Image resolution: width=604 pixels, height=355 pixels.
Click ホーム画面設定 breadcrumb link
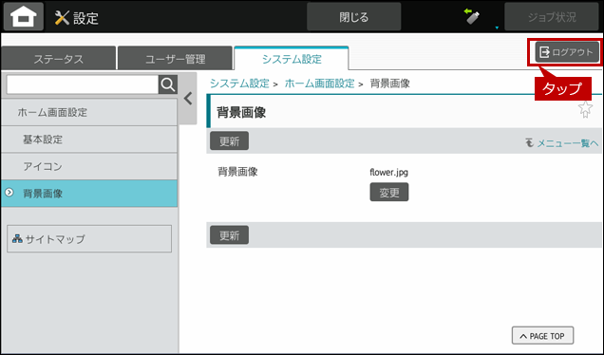(319, 84)
